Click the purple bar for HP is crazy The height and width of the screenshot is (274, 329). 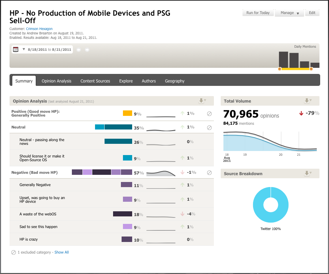[127, 239]
